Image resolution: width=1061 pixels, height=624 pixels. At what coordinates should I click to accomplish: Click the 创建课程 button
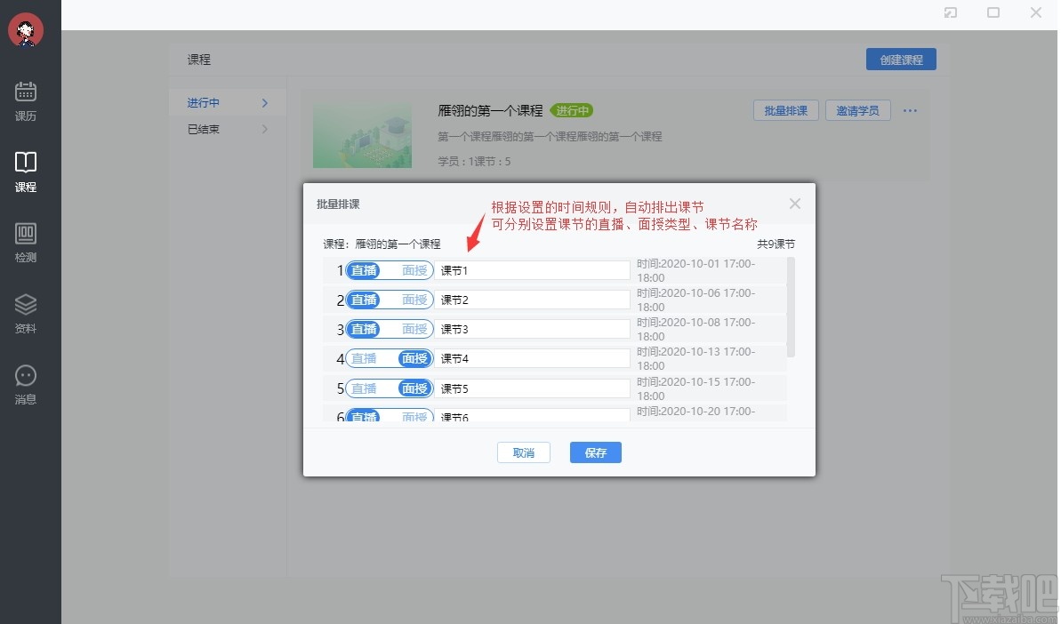[901, 59]
